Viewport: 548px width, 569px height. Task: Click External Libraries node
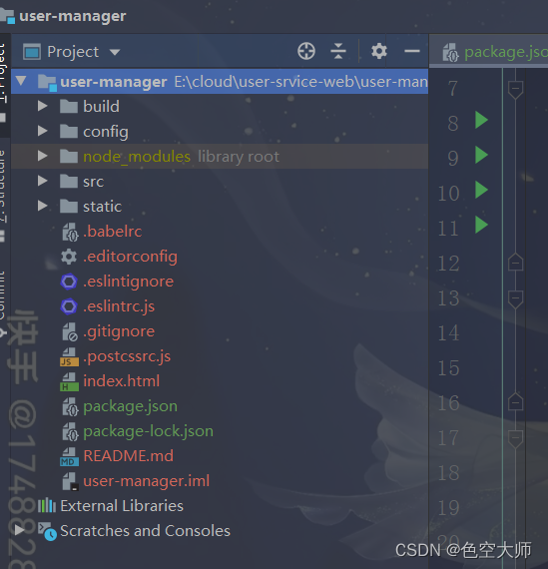[x=122, y=506]
